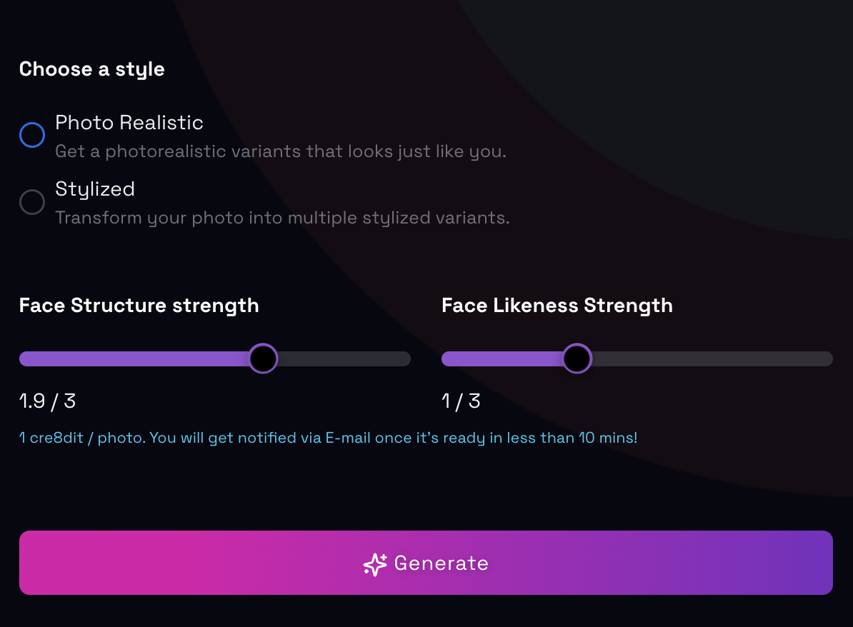Click the "1 / 3" likeness value readout
This screenshot has height=627, width=853.
click(x=461, y=401)
